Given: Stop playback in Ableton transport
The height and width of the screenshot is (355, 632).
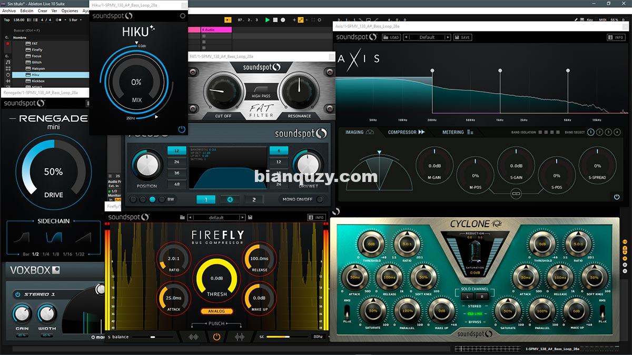Looking at the screenshot, I should tap(275, 20).
